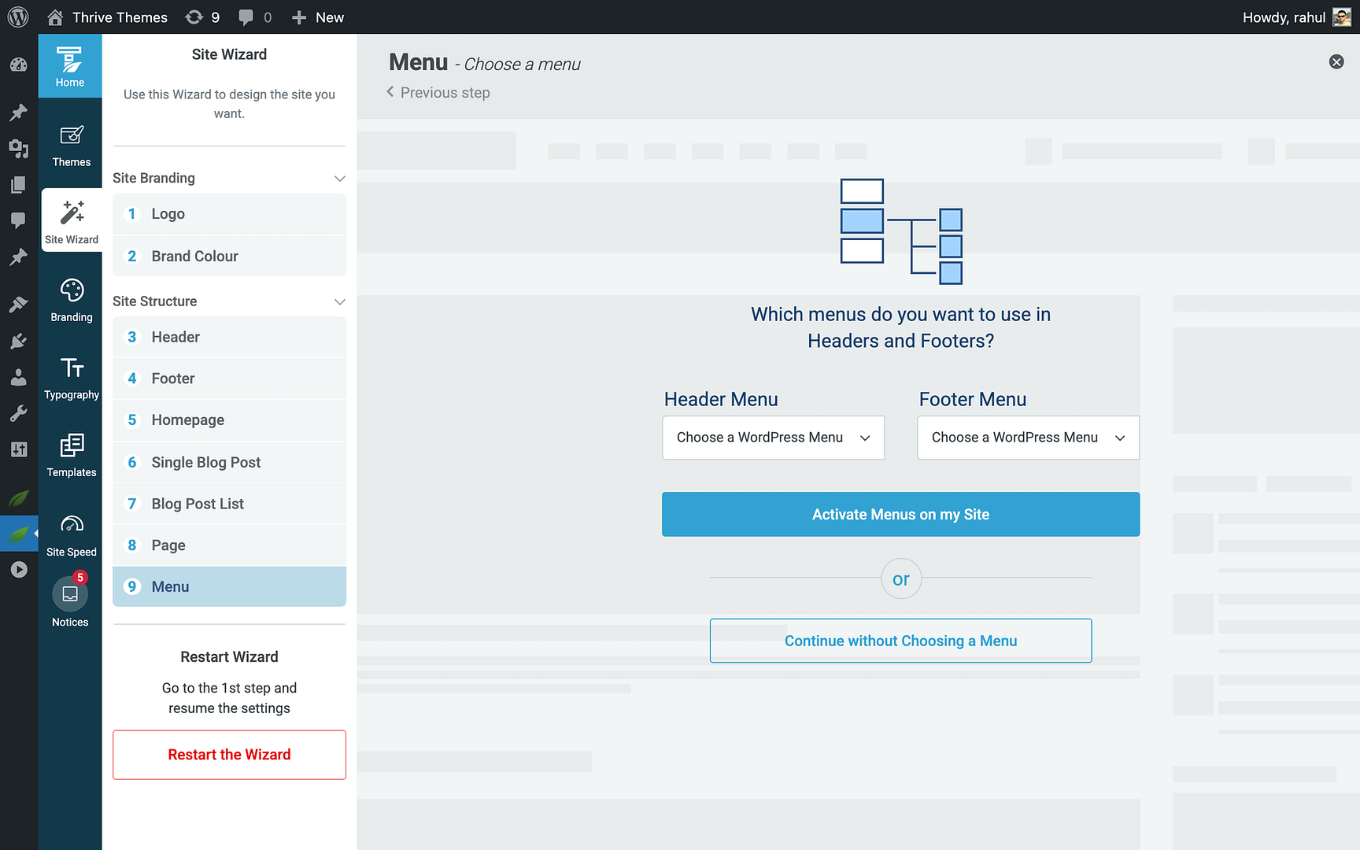
Task: Open the Themes panel in Thrive sidebar
Action: [x=70, y=144]
